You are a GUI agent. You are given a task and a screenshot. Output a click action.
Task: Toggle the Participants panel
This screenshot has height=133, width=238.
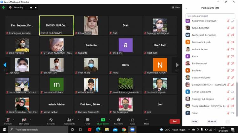coord(69,120)
